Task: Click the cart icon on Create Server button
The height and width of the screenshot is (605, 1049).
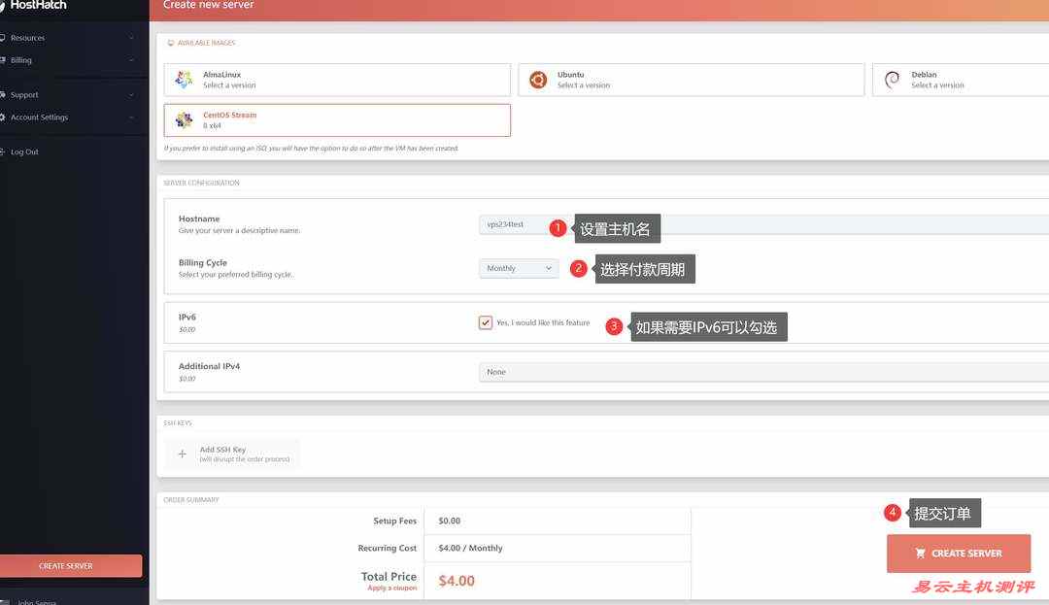Action: (x=920, y=554)
